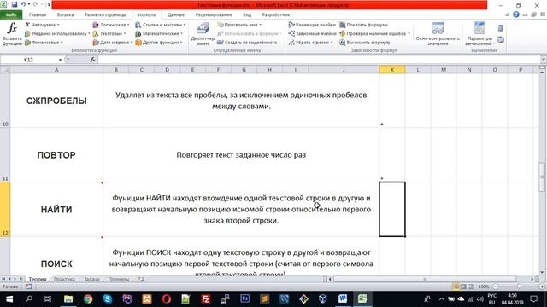Click the Name Box showing K12

[x=28, y=60]
